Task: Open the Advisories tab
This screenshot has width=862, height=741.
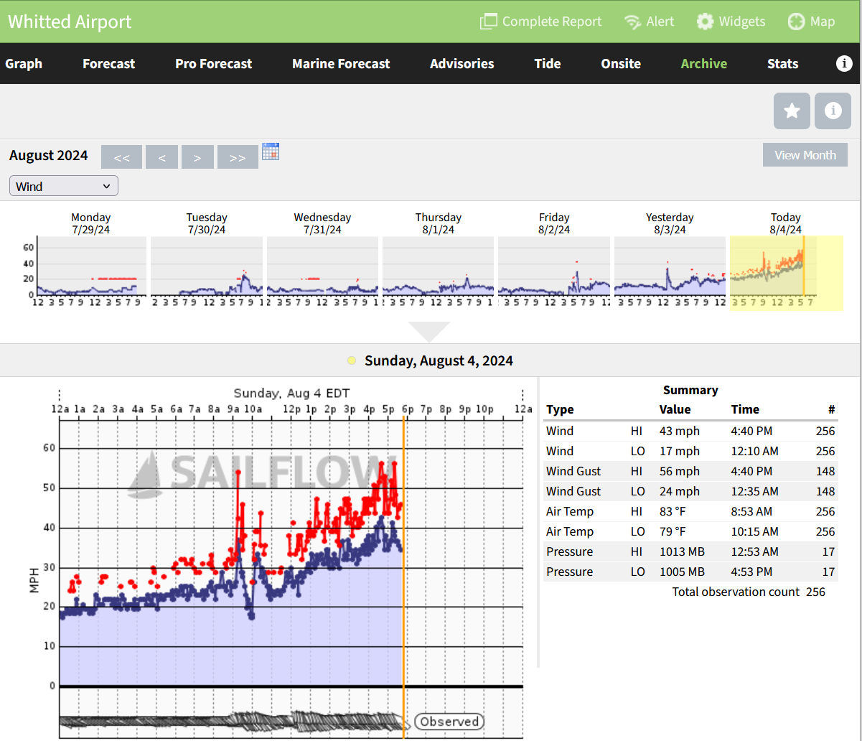Action: [462, 63]
